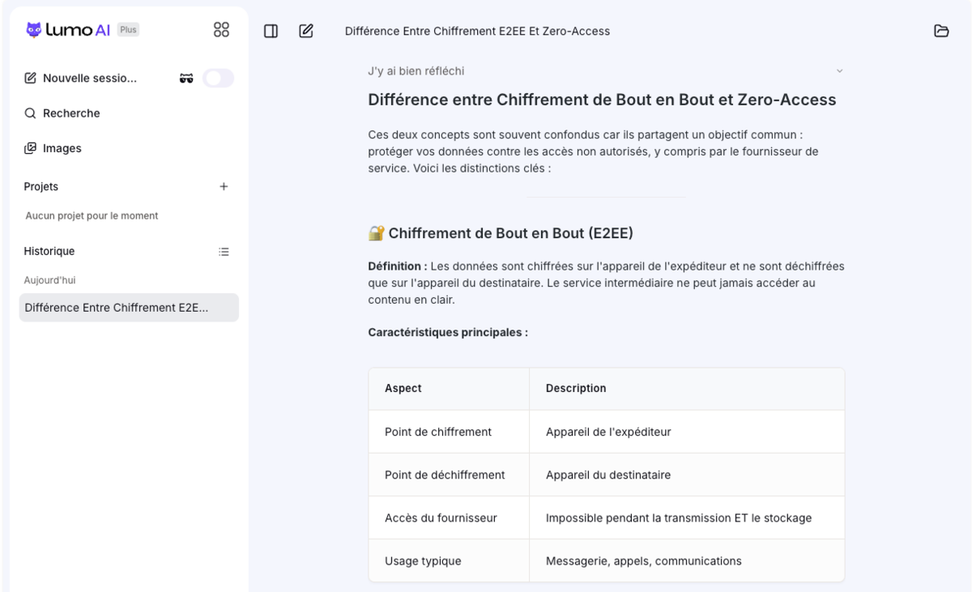This screenshot has width=972, height=592.
Task: Open the apps grid icon
Action: (x=221, y=30)
